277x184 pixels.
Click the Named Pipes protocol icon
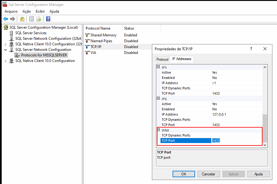click(87, 41)
